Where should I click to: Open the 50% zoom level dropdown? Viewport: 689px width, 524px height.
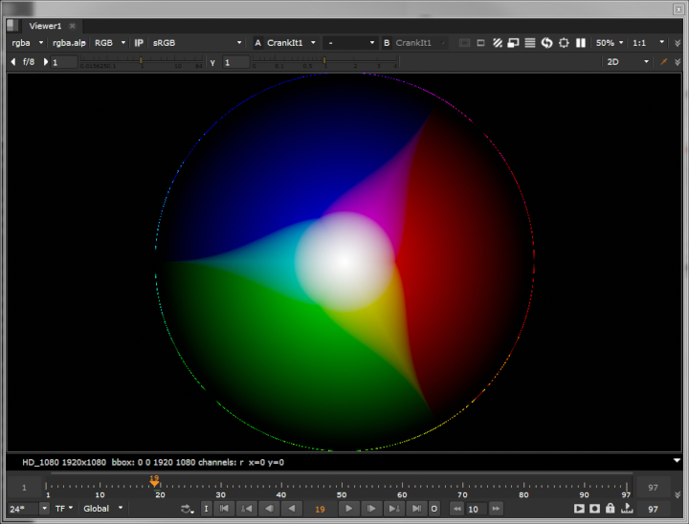point(610,43)
